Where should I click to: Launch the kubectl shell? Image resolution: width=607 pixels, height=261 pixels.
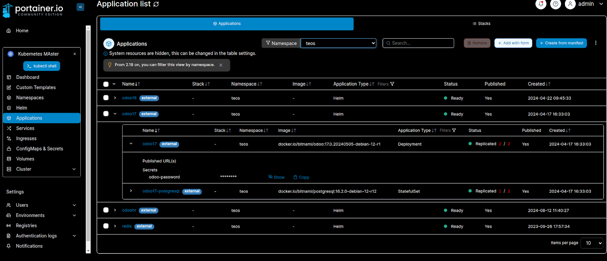(42, 66)
